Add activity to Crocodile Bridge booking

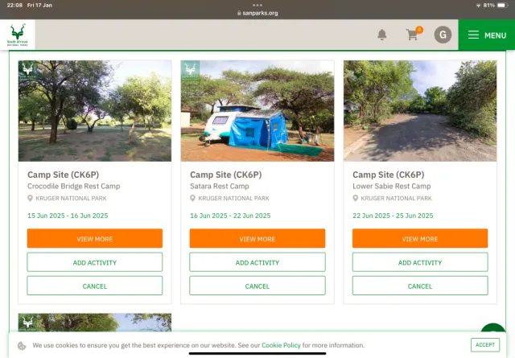pyautogui.click(x=95, y=262)
